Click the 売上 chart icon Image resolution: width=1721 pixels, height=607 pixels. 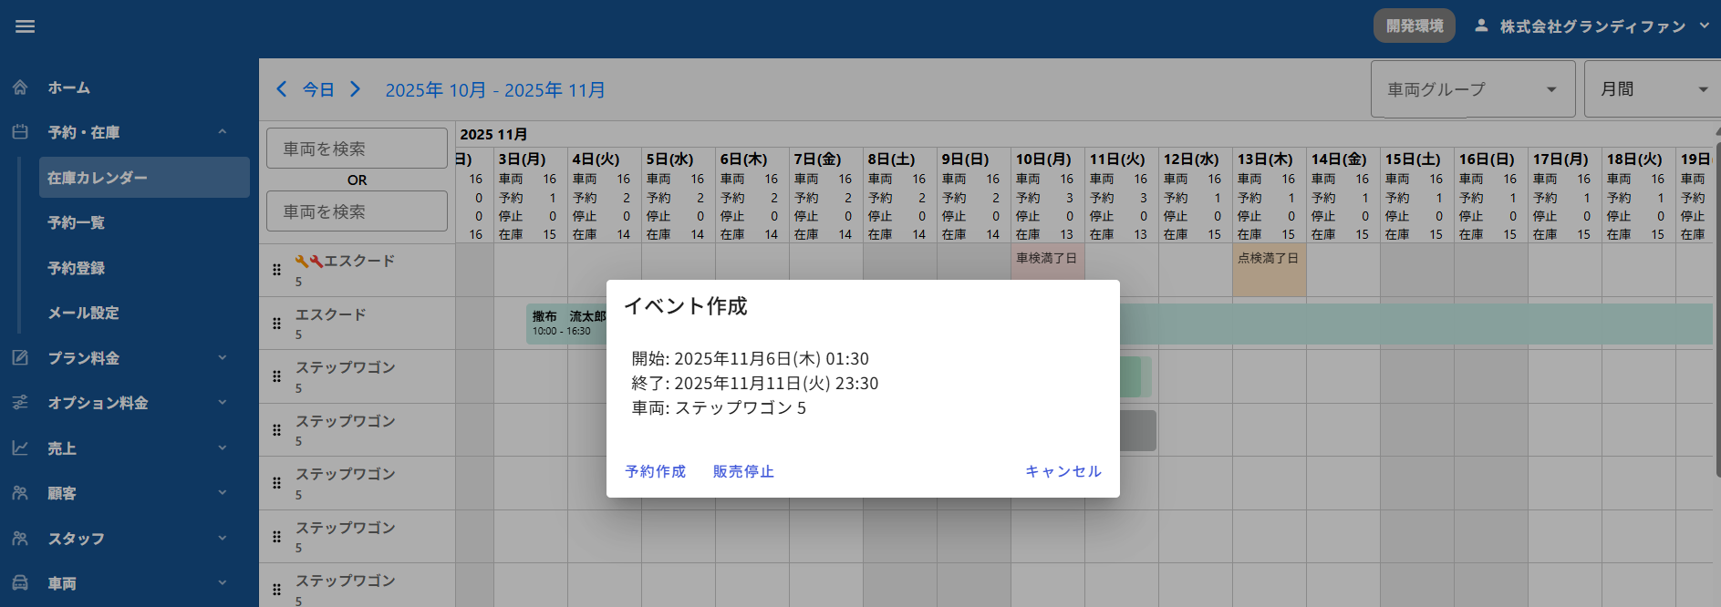20,448
